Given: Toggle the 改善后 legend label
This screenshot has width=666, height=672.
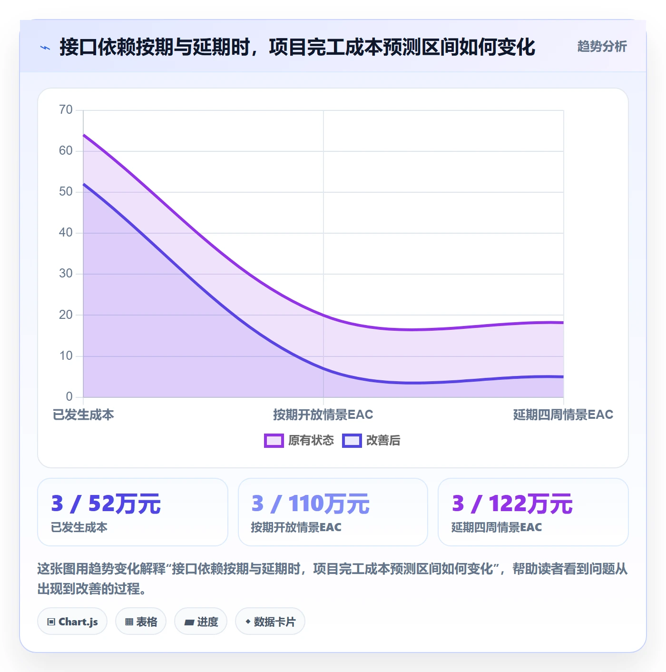Looking at the screenshot, I should pyautogui.click(x=383, y=441).
